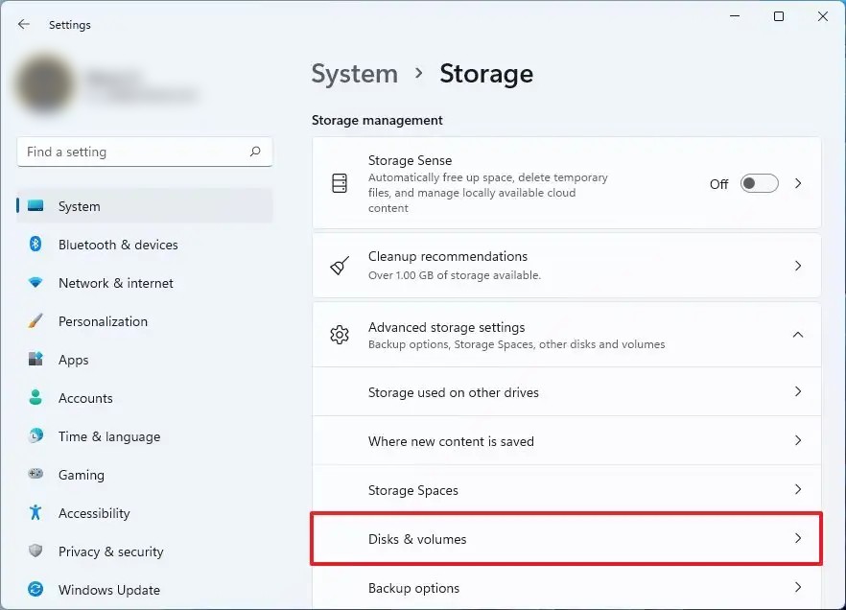Open Where new content is saved
The width and height of the screenshot is (846, 610).
click(x=567, y=440)
